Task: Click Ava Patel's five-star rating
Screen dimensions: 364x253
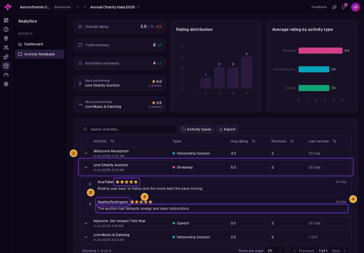Action: 127,182
